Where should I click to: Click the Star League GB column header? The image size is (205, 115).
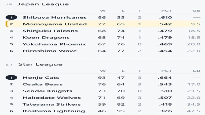(196, 71)
